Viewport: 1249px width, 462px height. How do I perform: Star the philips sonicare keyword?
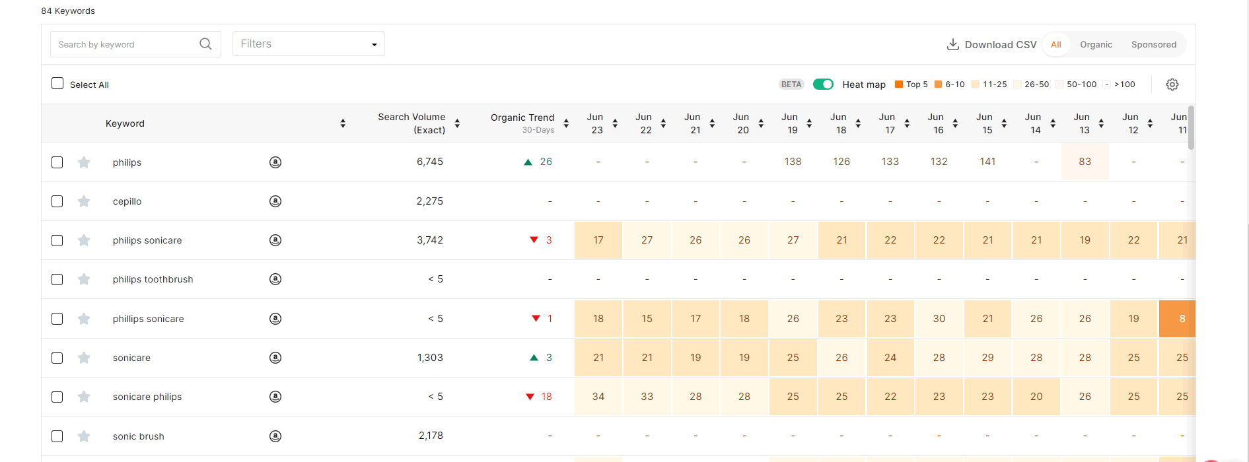pyautogui.click(x=84, y=240)
